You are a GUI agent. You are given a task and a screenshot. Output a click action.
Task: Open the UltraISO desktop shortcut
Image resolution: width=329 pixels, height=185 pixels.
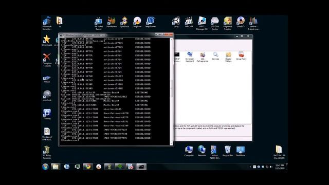tap(241, 22)
